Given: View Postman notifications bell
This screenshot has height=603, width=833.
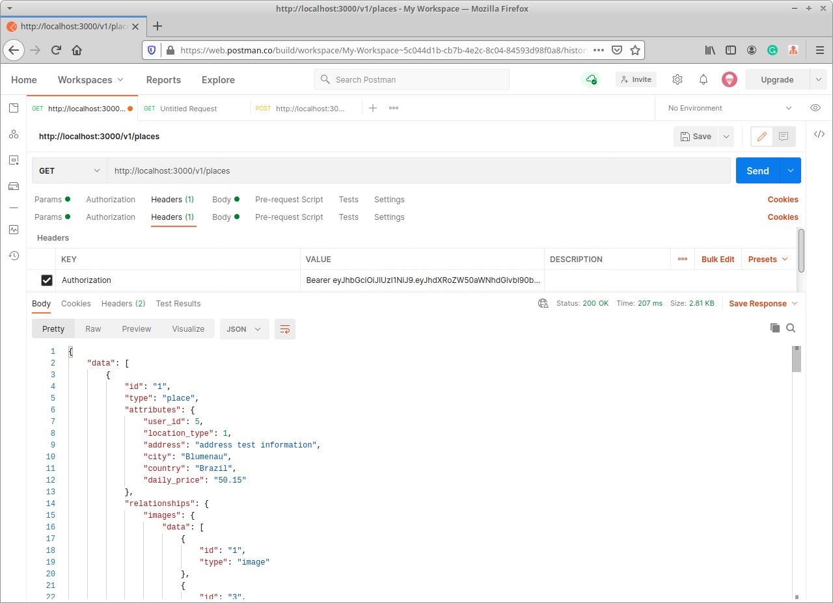Looking at the screenshot, I should point(703,79).
